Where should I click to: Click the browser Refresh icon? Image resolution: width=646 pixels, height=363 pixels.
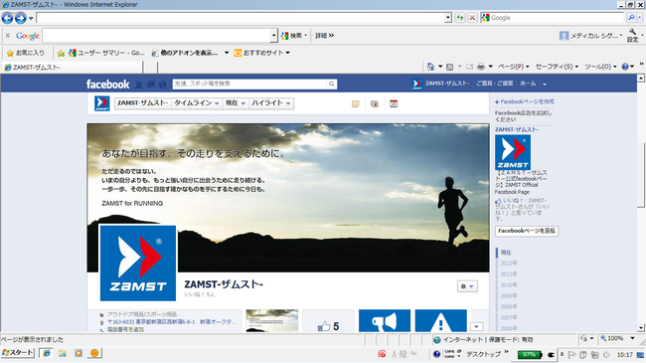(x=460, y=18)
